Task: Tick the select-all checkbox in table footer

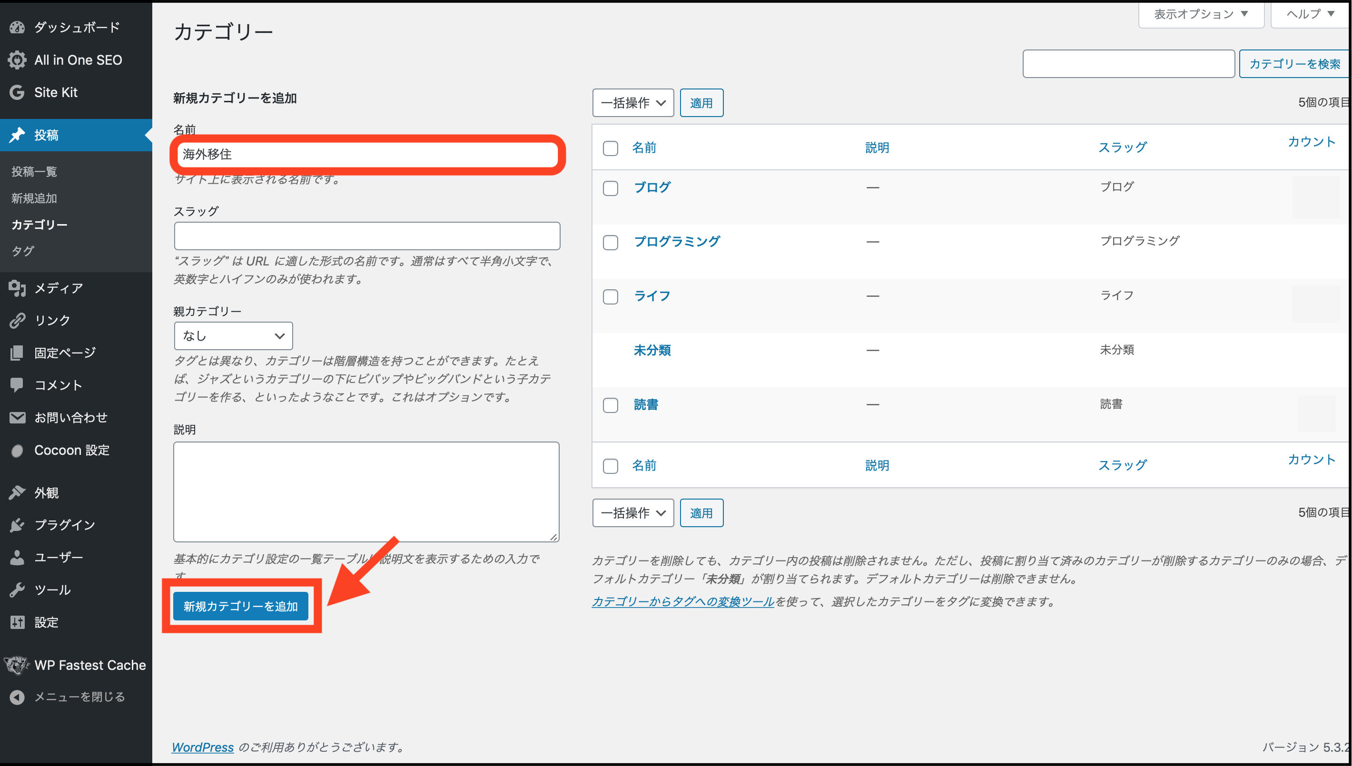Action: [x=610, y=466]
